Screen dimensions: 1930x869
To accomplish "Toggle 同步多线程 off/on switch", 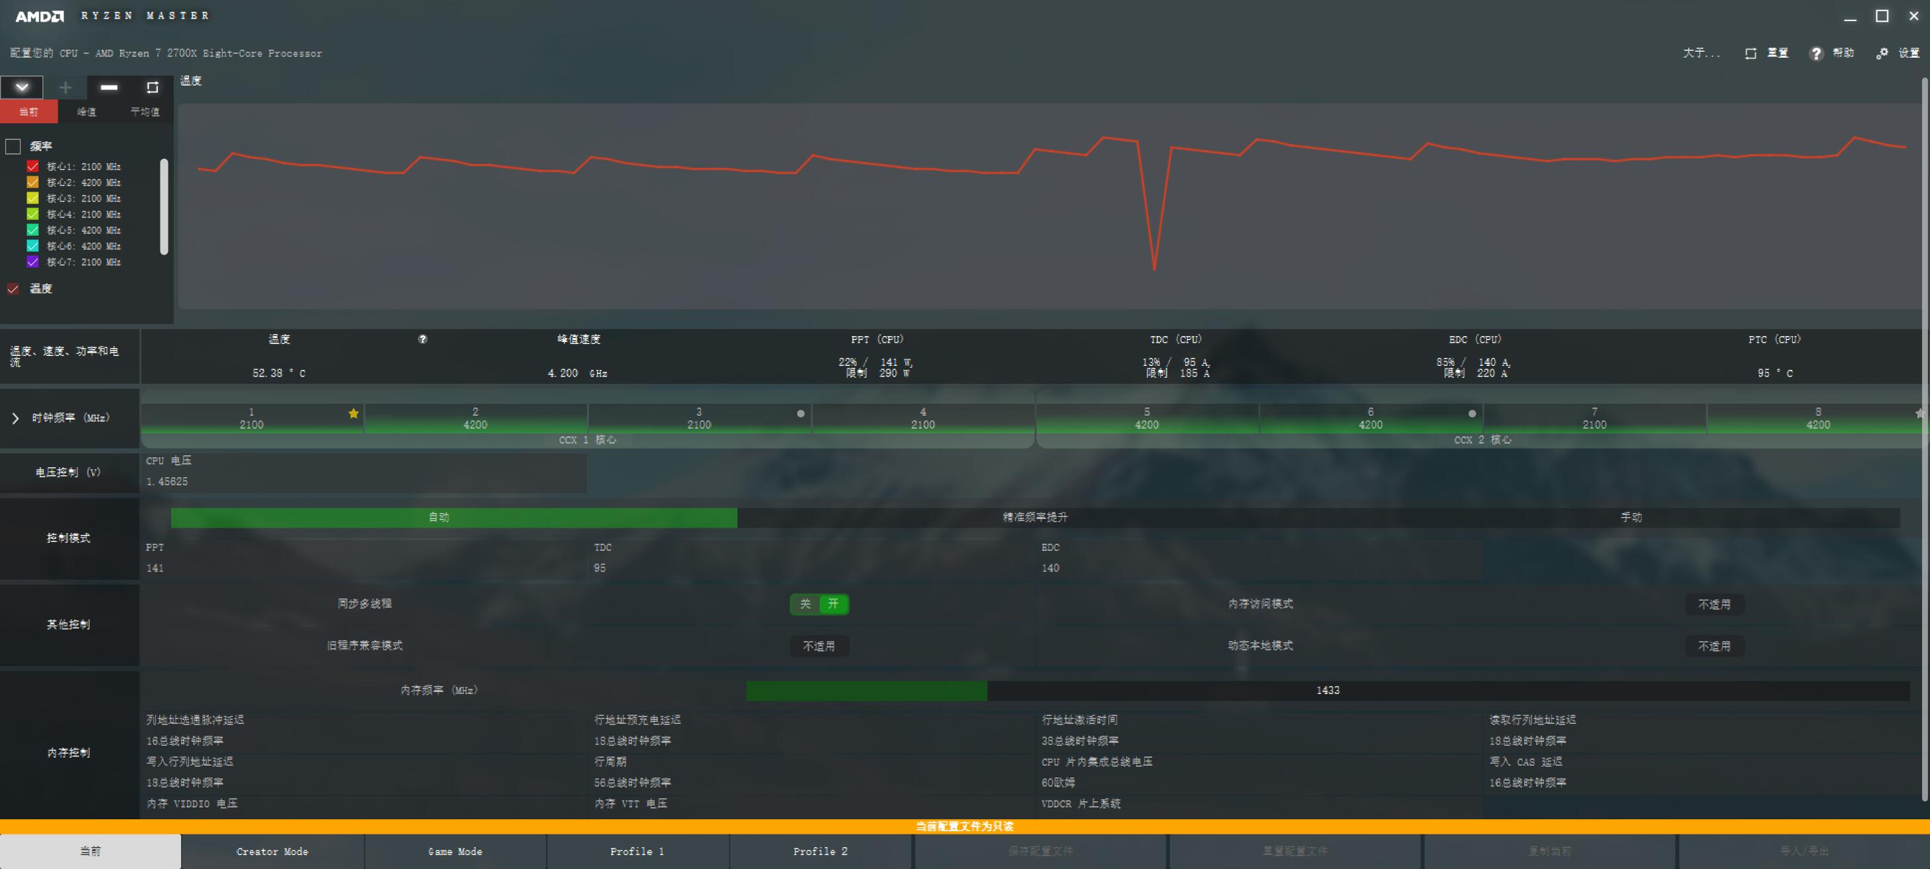I will tap(819, 604).
